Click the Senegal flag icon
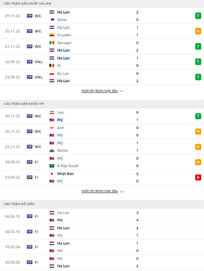This screenshot has width=204, height=271. click(x=52, y=43)
